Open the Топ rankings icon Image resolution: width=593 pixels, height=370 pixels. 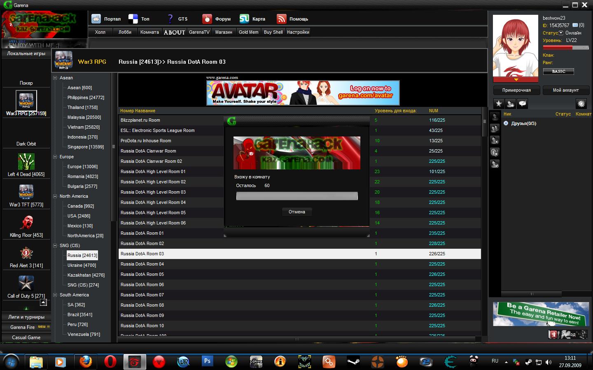click(133, 18)
